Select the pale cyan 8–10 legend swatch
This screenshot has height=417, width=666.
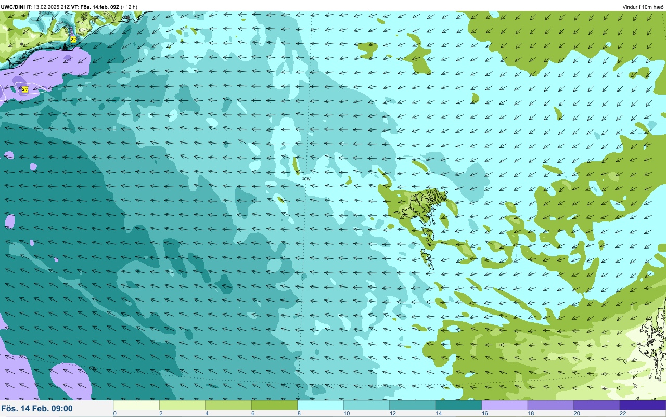click(x=321, y=405)
